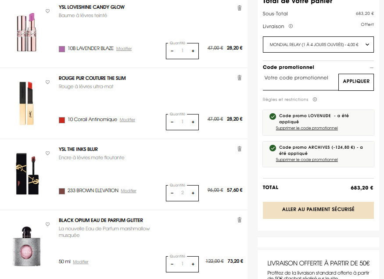Remove the LOVENUDE promo code
Image resolution: width=384 pixels, height=279 pixels.
(307, 128)
